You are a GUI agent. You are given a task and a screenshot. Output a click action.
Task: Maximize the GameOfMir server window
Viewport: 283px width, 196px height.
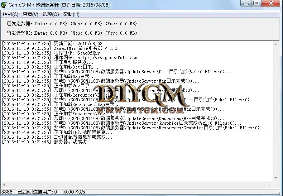coord(256,4)
